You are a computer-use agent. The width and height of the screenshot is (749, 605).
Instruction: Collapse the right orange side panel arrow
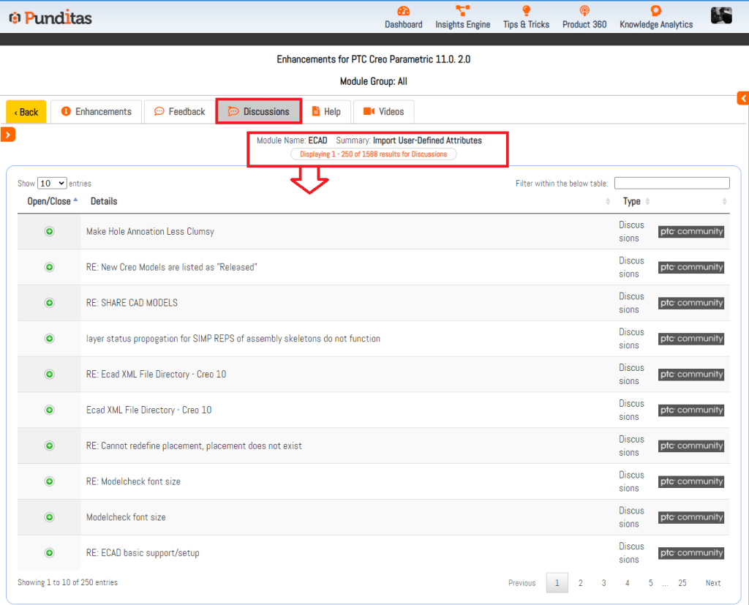pyautogui.click(x=742, y=98)
